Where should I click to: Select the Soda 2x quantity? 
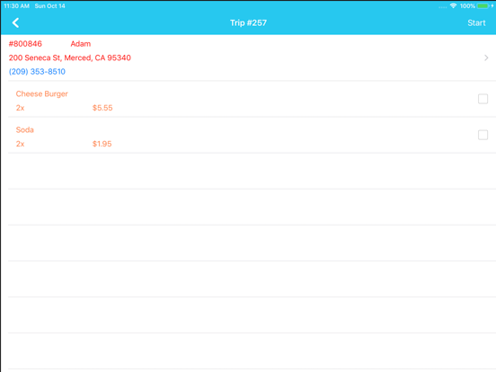[21, 144]
